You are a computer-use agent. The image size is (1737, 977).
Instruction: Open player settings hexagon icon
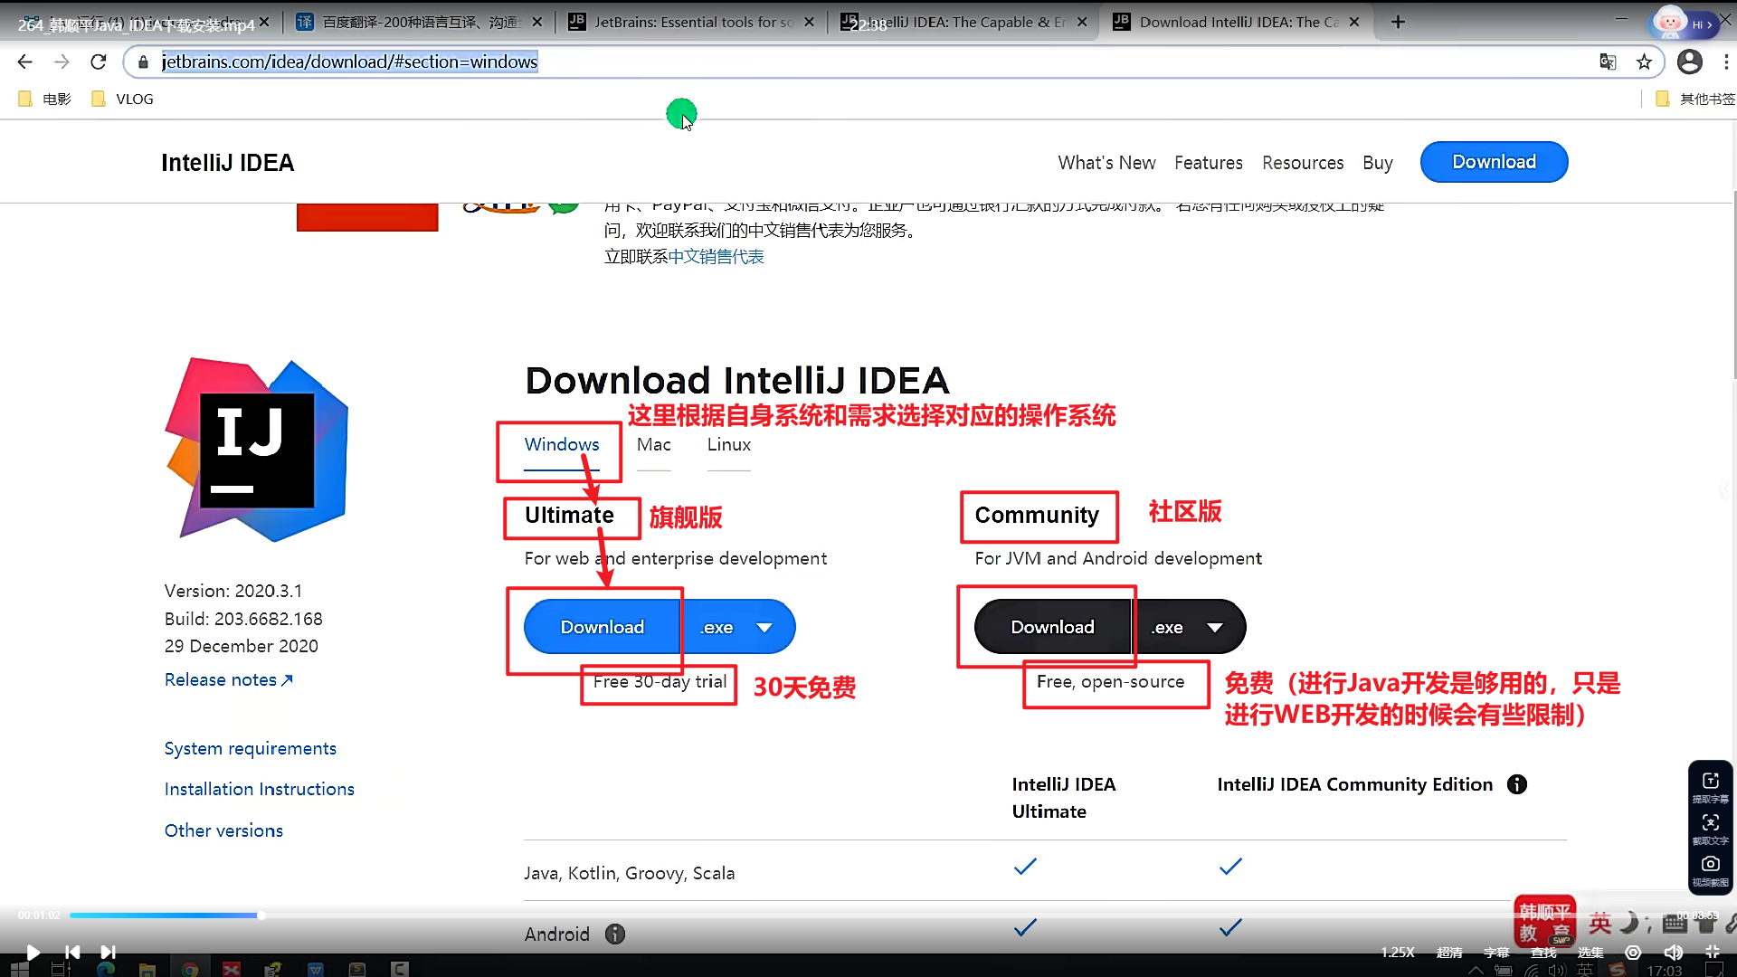pyautogui.click(x=1633, y=952)
